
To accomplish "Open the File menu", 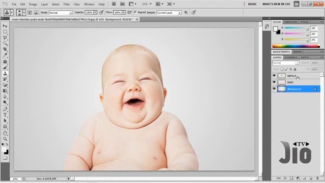I will 14,4.
